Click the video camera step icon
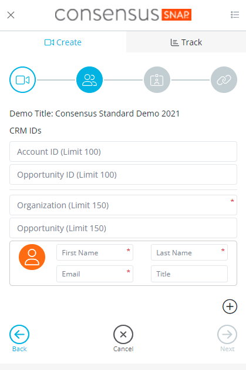Screen dimensions: 246x370 pos(22,80)
